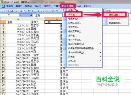The height and width of the screenshot is (95, 131).
Task: Click the Sort A-Z icon in the Data menu
Action: (64, 10)
